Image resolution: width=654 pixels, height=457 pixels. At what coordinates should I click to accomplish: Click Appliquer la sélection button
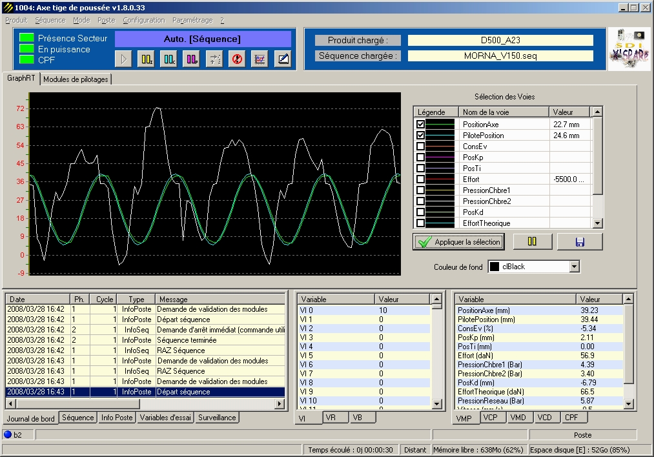(458, 242)
